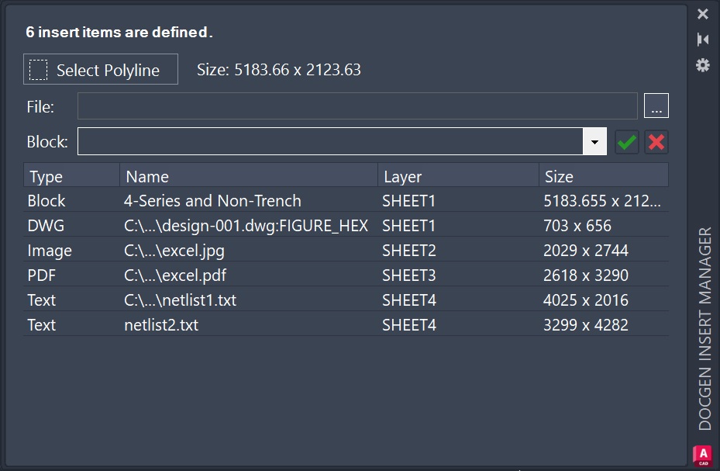Select the netlist1.txt row
The image size is (720, 471).
(x=346, y=300)
